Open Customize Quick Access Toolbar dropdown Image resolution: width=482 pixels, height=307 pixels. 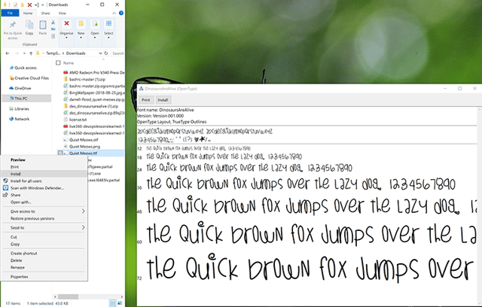pyautogui.click(x=42, y=5)
